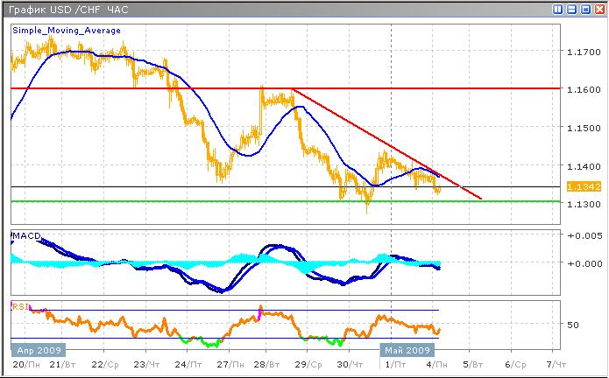
Task: Click the orange 1.1342 current price tag
Action: 578,186
